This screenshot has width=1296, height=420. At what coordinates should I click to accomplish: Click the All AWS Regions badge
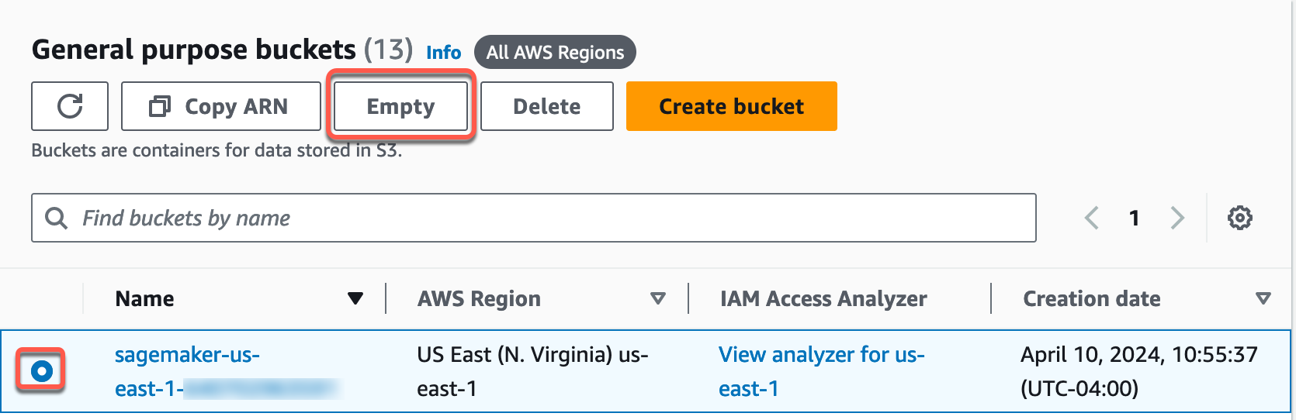click(555, 52)
